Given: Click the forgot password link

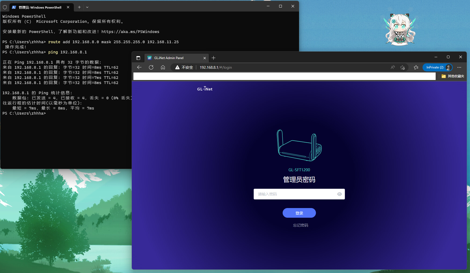Looking at the screenshot, I should click(300, 225).
